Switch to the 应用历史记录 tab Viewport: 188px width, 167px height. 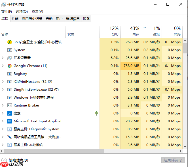pos(32,19)
